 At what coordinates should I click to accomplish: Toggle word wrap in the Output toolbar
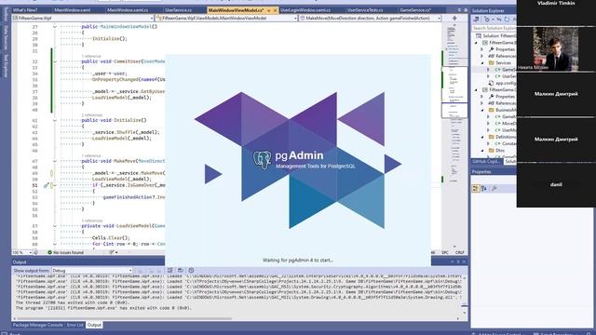(x=180, y=271)
